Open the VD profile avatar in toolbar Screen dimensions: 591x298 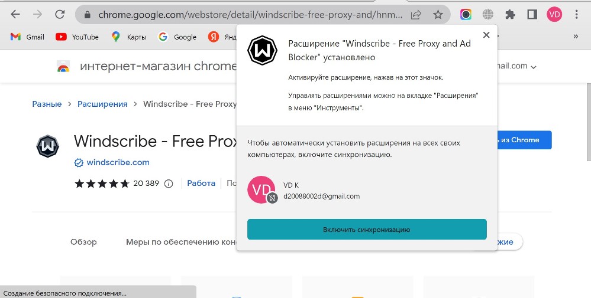tap(554, 15)
